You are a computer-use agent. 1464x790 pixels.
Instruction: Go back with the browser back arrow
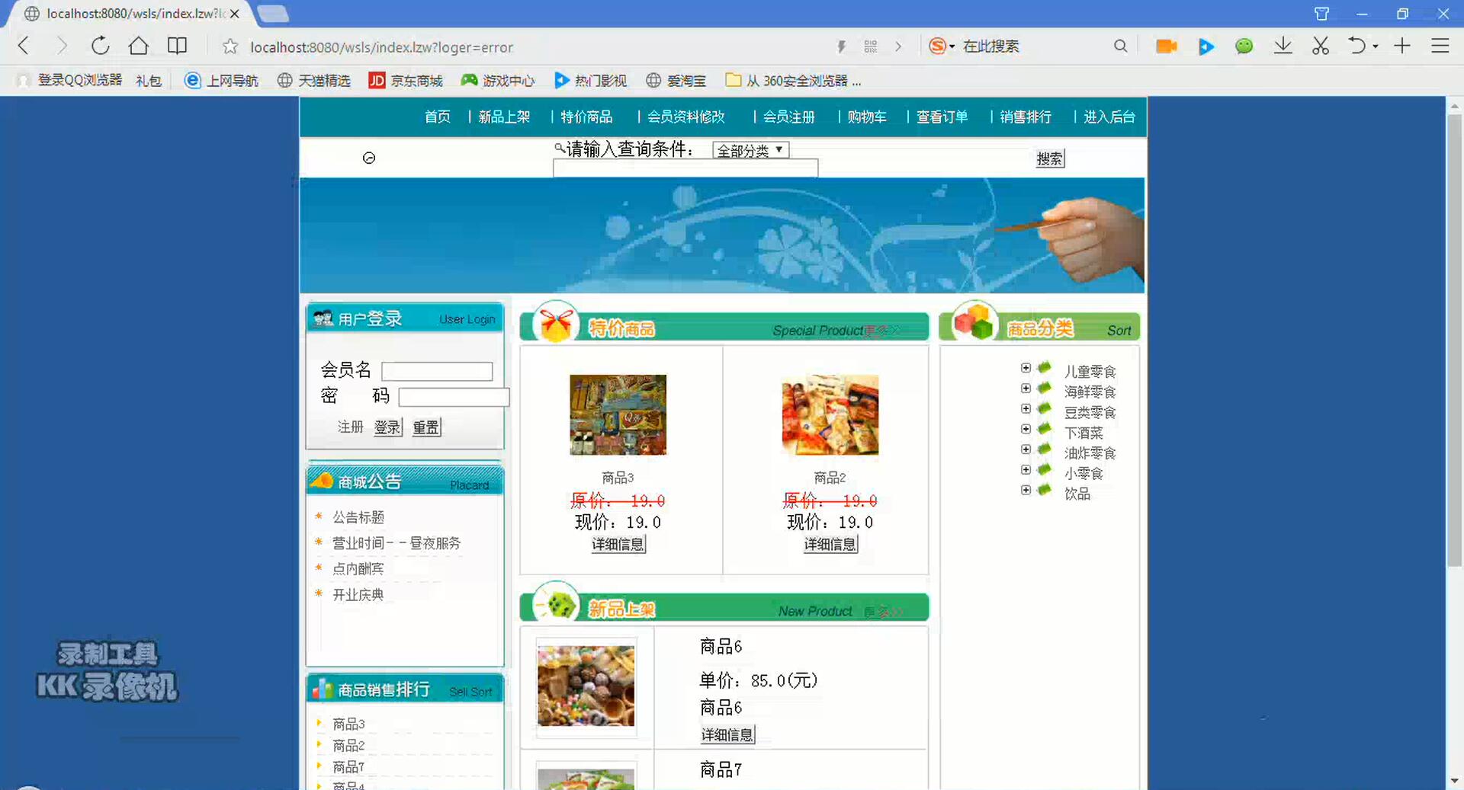pyautogui.click(x=24, y=46)
